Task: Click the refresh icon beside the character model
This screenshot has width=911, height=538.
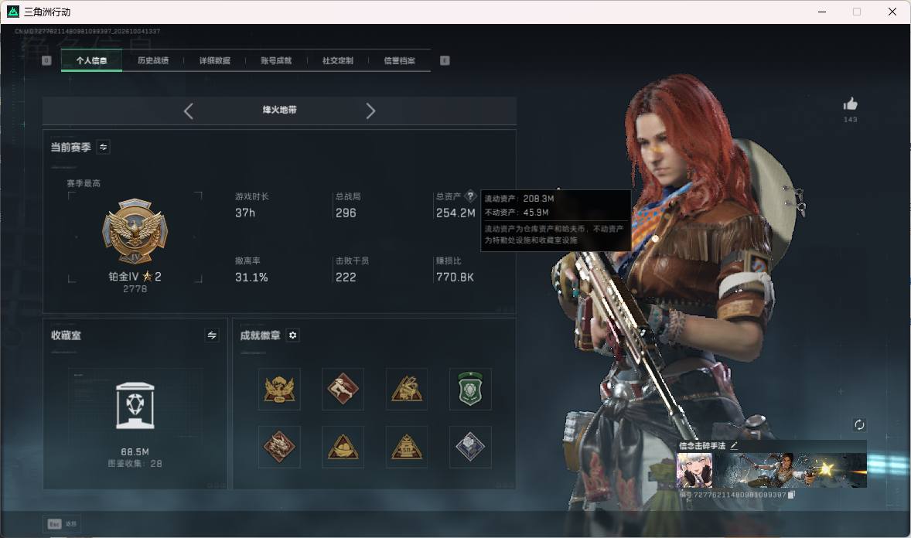Action: (859, 424)
